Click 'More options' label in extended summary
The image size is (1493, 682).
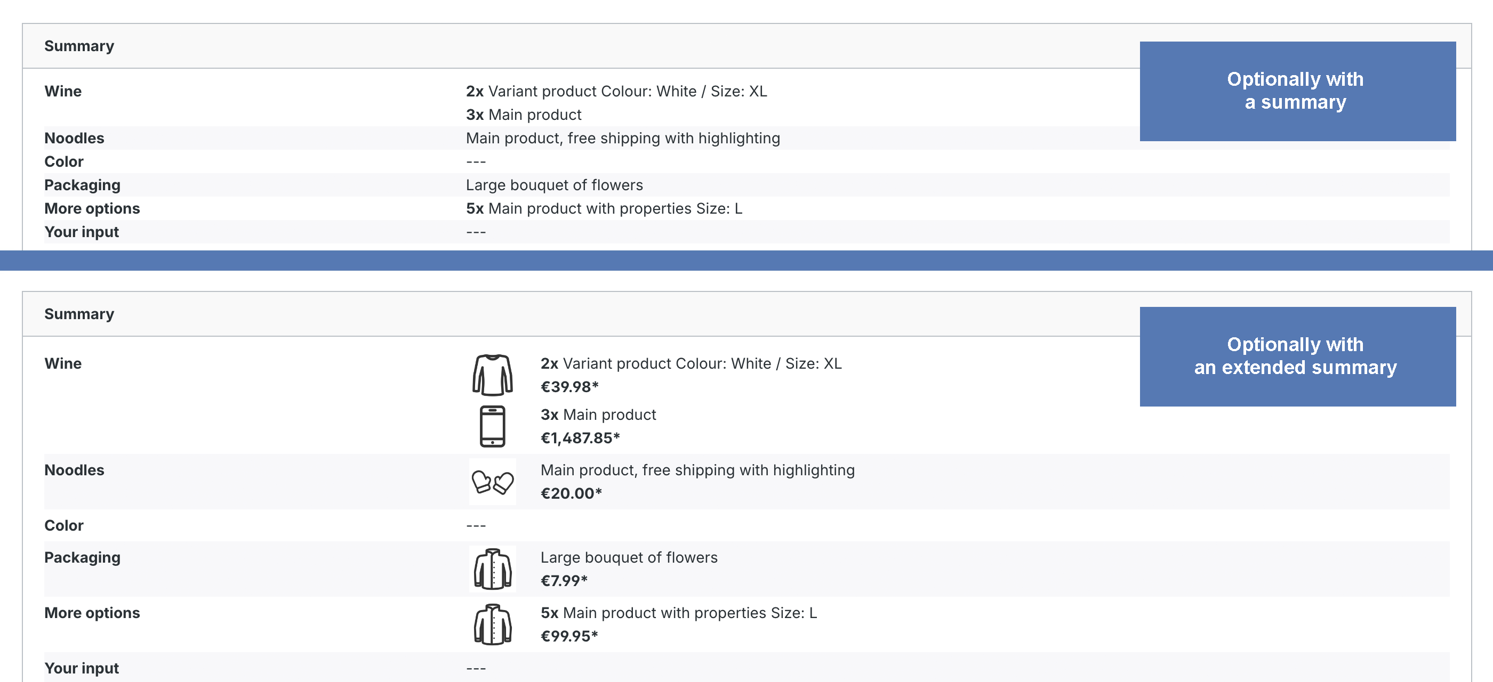[x=92, y=613]
